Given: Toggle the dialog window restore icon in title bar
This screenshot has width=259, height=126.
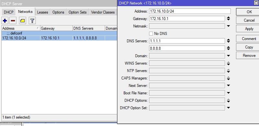Looking at the screenshot, I should coord(256,3).
